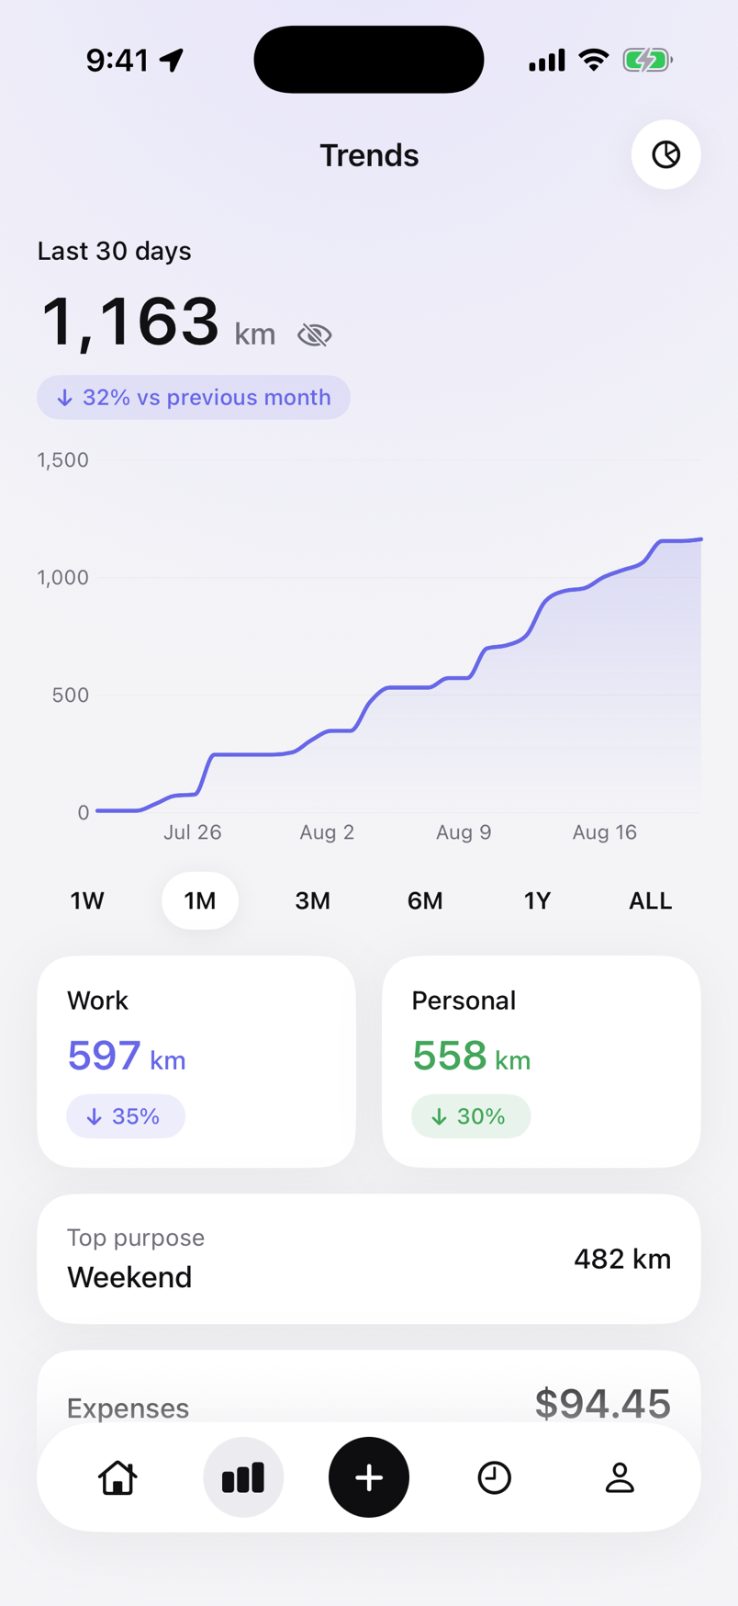Switch chart range to 6M
The height and width of the screenshot is (1606, 738).
coord(425,900)
